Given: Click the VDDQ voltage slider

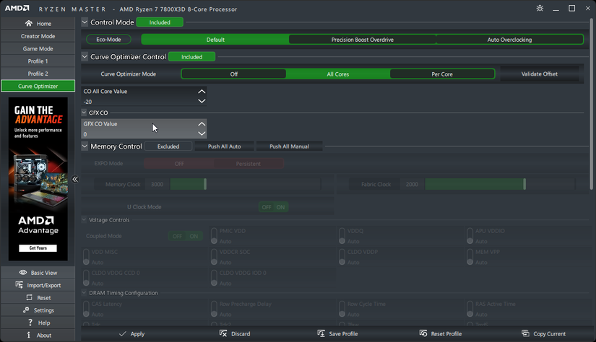Looking at the screenshot, I should click(x=342, y=236).
